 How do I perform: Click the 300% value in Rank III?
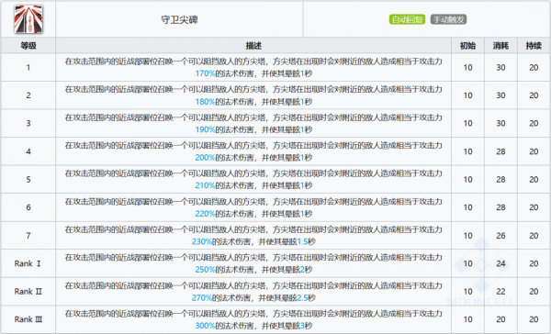point(205,326)
